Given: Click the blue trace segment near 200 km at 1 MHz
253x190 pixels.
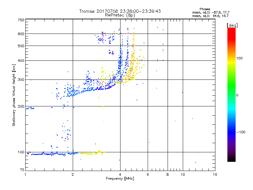Looking at the screenshot, I should click(x=30, y=108).
